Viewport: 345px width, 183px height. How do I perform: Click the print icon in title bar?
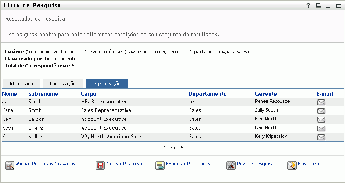click(318, 6)
